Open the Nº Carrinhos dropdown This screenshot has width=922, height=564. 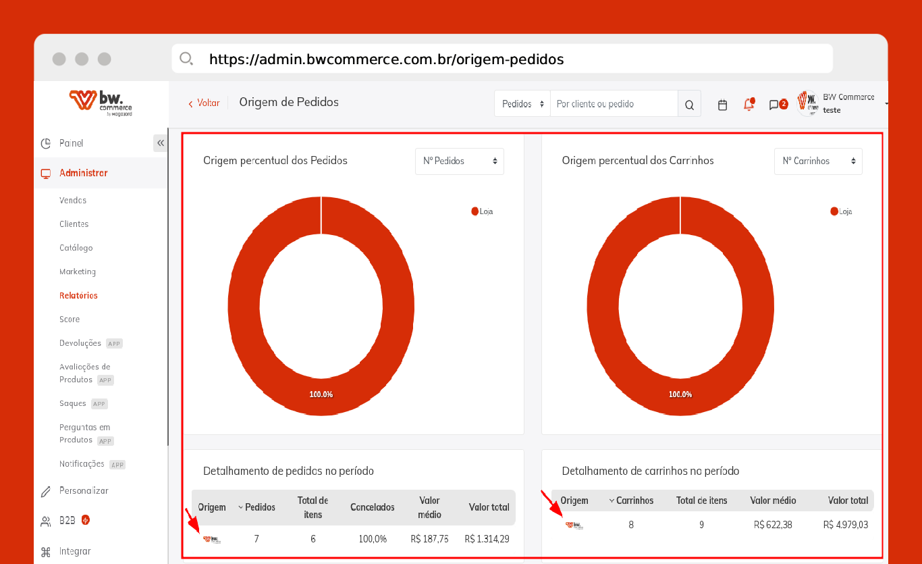[x=818, y=161]
